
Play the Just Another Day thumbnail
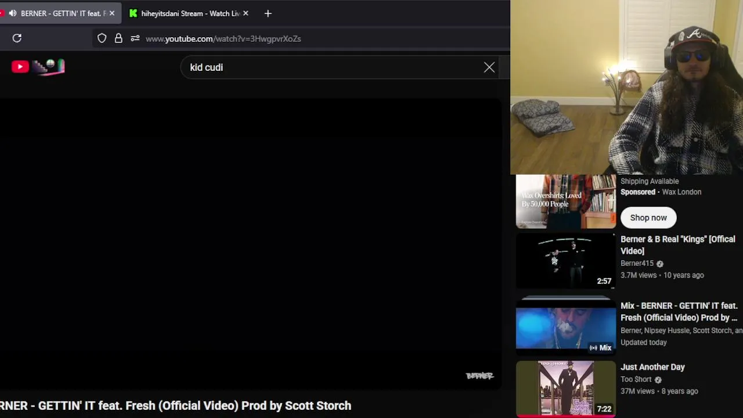566,388
